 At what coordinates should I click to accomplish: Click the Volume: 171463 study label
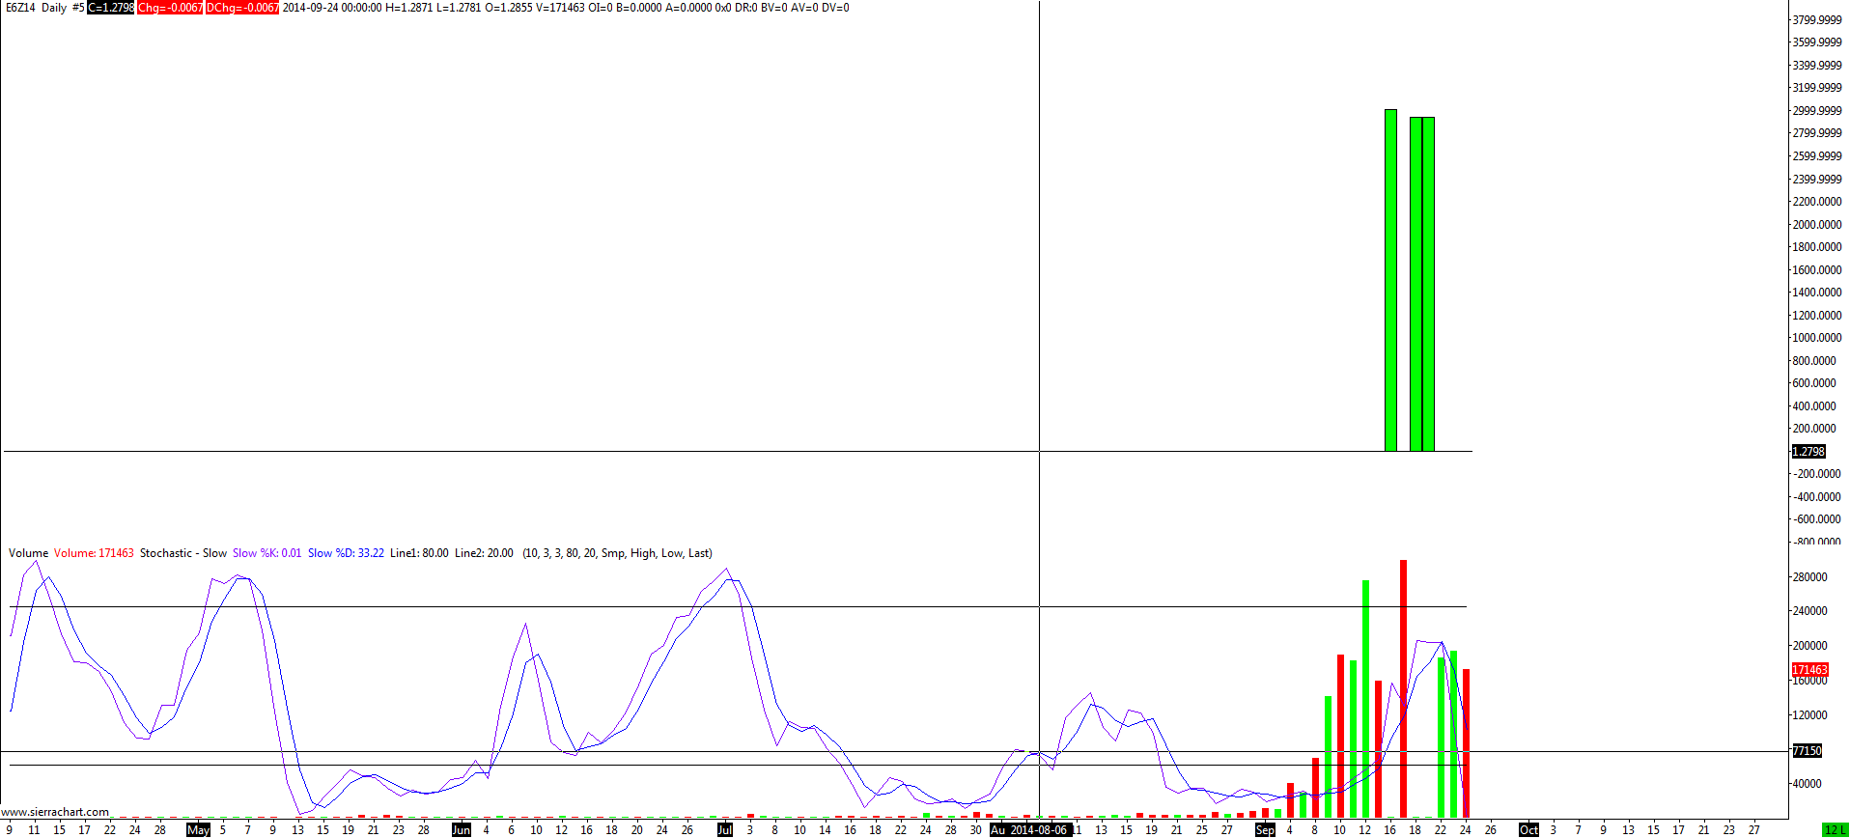click(94, 553)
